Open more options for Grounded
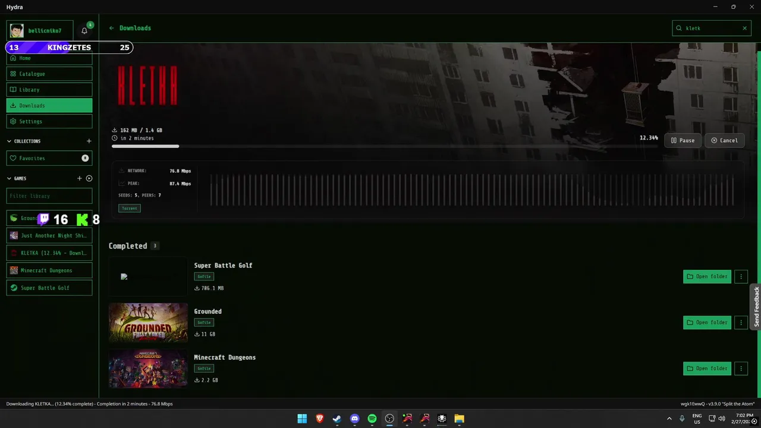The image size is (761, 428). pos(741,322)
